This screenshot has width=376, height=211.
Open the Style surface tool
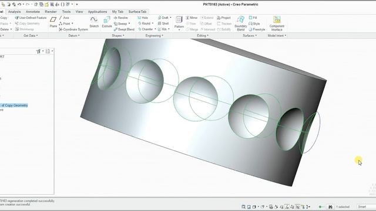(254, 23)
